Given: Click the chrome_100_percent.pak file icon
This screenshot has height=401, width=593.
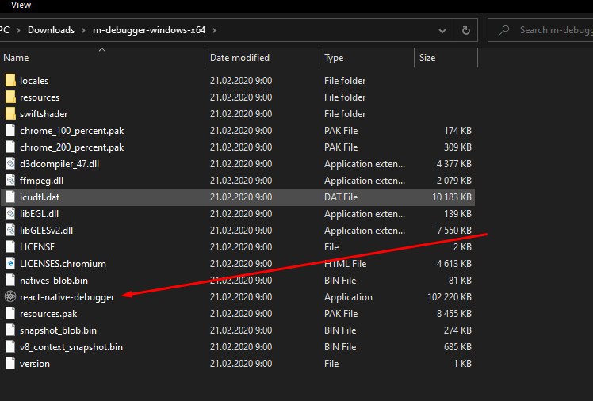Looking at the screenshot, I should coord(10,131).
